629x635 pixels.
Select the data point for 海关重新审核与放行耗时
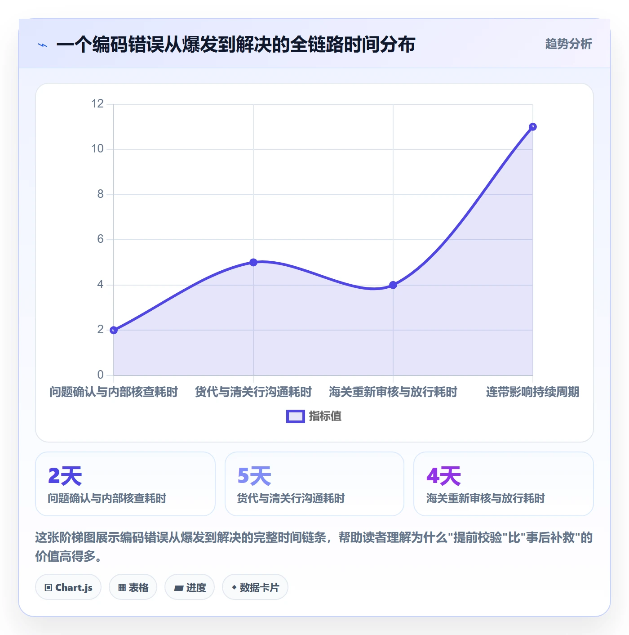click(393, 285)
